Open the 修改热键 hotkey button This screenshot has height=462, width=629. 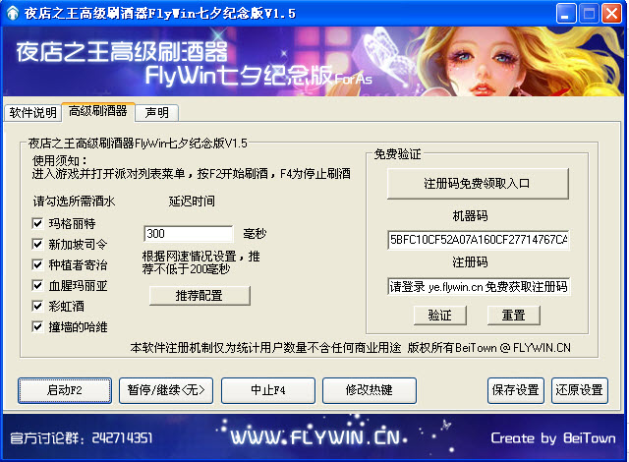point(370,390)
